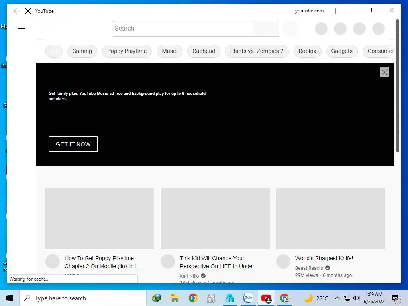Click the page's vertical scrollbar thumb
Viewport: 408px width, 306px height.
(397, 86)
